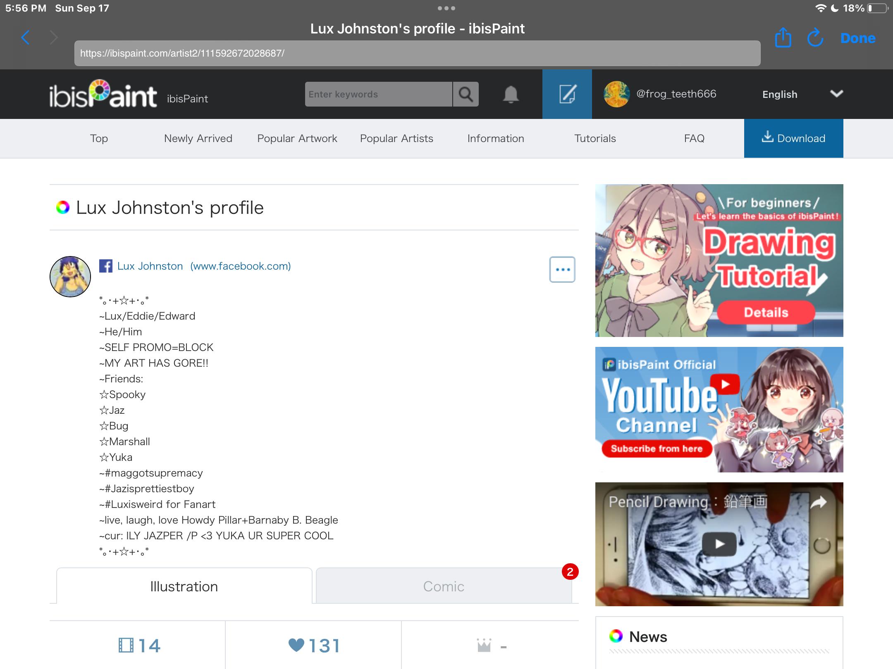The height and width of the screenshot is (669, 893).
Task: Select the Illustration tab
Action: click(184, 586)
